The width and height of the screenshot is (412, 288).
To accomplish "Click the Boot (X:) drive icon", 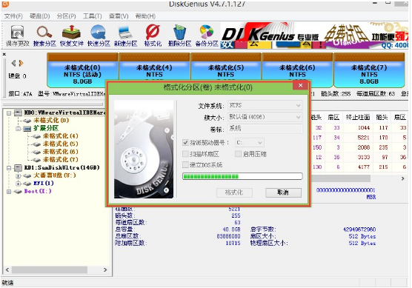I will [18, 192].
